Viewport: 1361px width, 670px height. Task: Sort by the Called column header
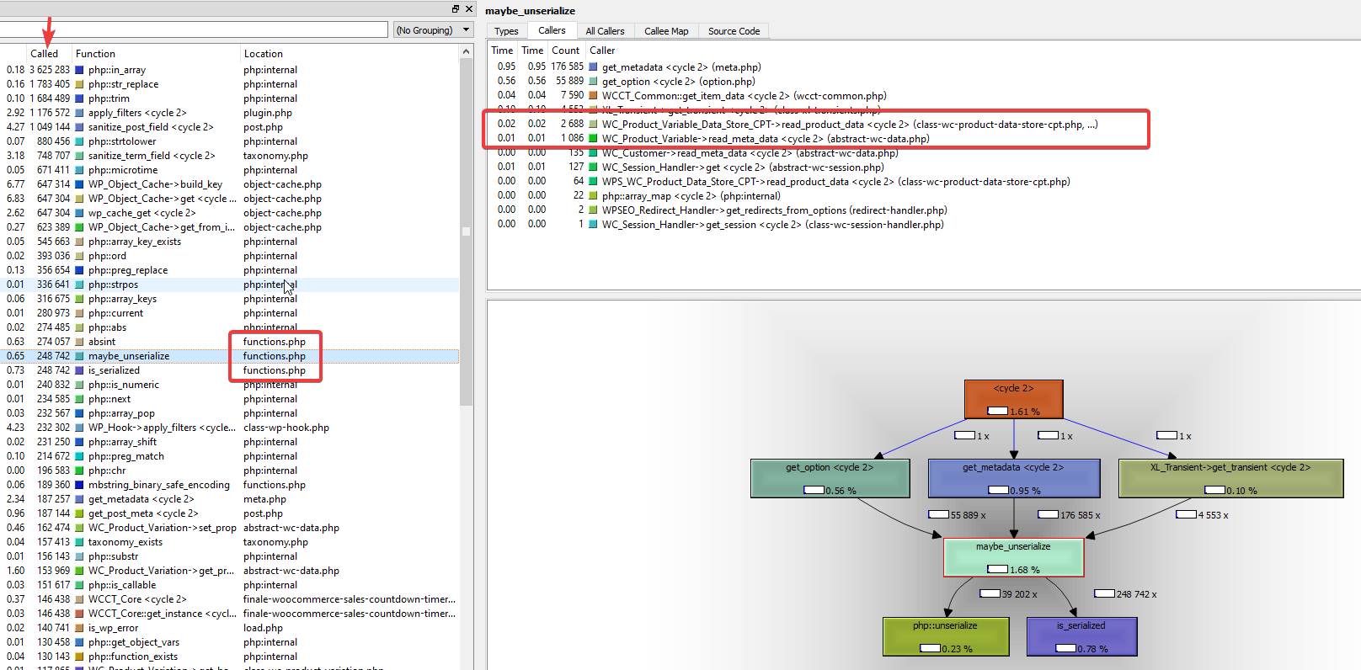44,53
